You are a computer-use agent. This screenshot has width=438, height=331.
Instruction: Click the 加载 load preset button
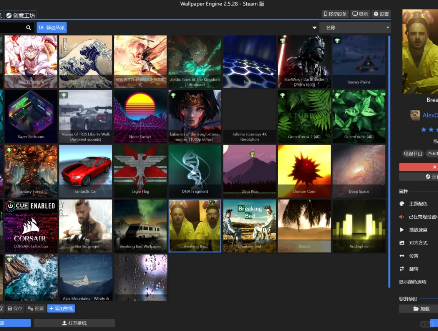[x=419, y=309]
